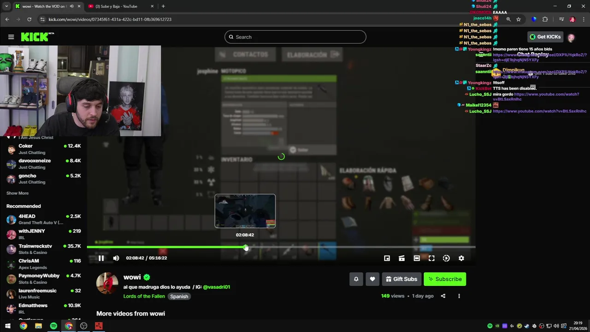This screenshot has height=332, width=590.
Task: Open the mini player mode icon
Action: (387, 258)
